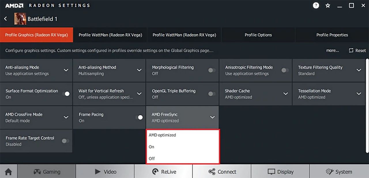Open the Connect section
This screenshot has height=178, width=369.
click(x=222, y=172)
